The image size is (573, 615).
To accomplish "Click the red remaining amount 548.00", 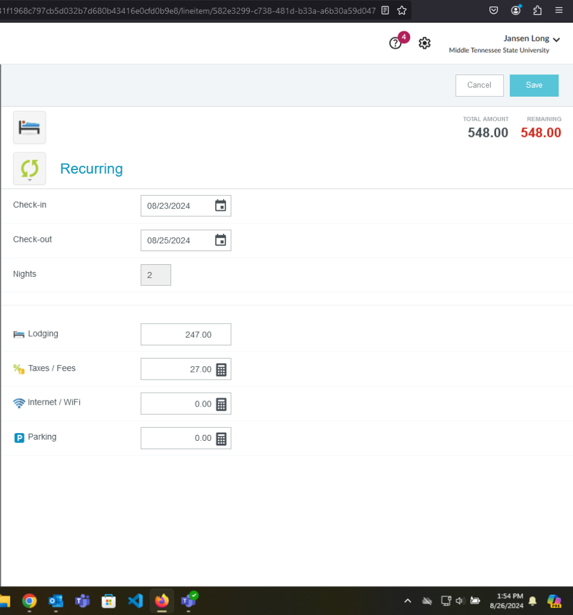I will tap(541, 133).
